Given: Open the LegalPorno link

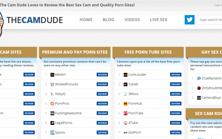Looking at the screenshot, I should [64, 123].
